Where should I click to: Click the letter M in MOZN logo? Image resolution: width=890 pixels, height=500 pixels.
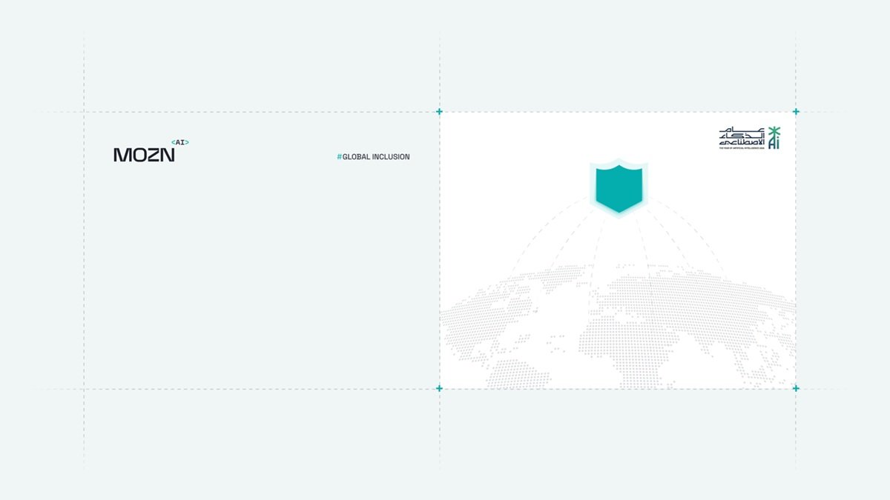pos(121,155)
